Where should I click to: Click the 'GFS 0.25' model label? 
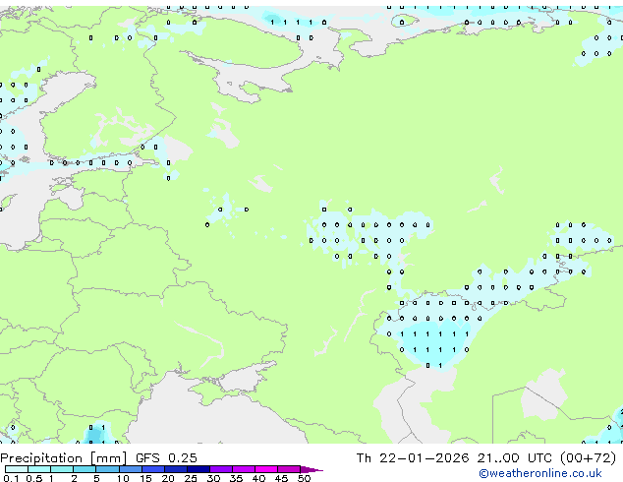coord(166,458)
